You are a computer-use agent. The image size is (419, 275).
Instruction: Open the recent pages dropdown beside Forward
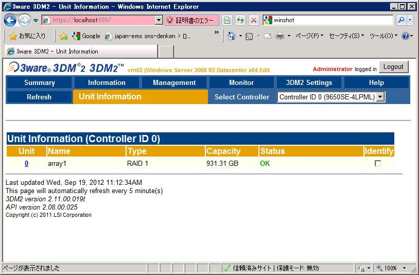point(36,20)
